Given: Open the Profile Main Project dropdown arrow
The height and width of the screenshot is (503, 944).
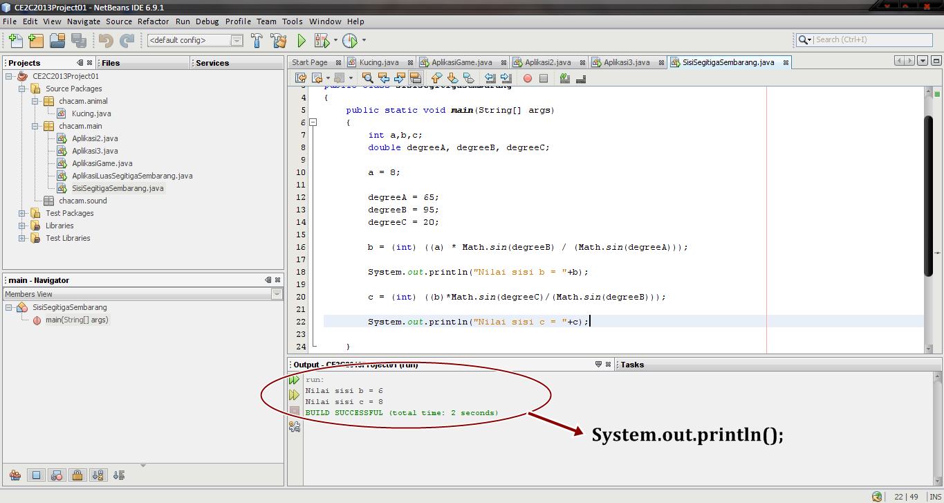Looking at the screenshot, I should pyautogui.click(x=364, y=41).
